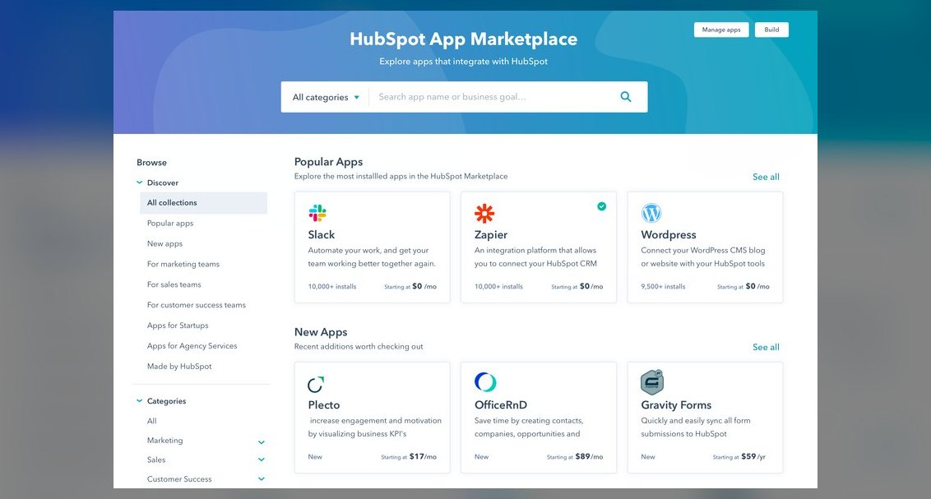Open Apps for Agency Services collection
This screenshot has height=499, width=931.
point(192,346)
